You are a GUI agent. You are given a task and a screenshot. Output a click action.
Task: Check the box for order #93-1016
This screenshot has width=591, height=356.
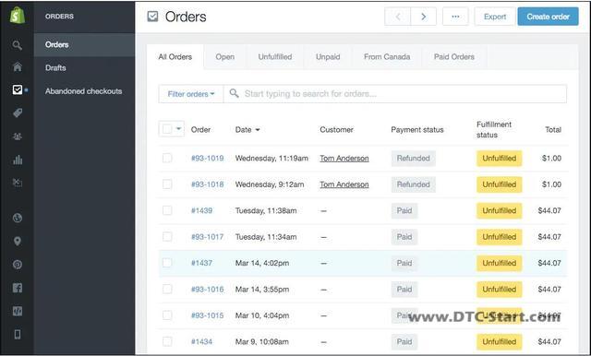tap(167, 289)
